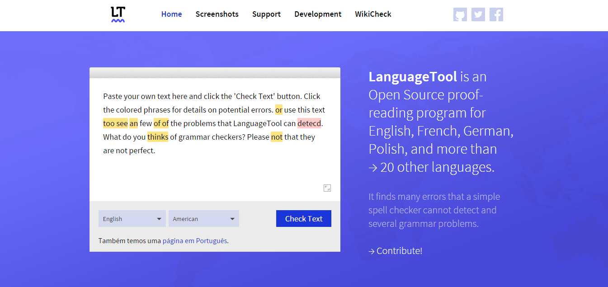The width and height of the screenshot is (608, 287).
Task: Click the 'It finds many errors' paragraph
Action: pos(434,210)
